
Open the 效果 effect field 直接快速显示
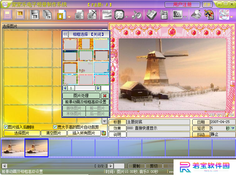[158, 128]
